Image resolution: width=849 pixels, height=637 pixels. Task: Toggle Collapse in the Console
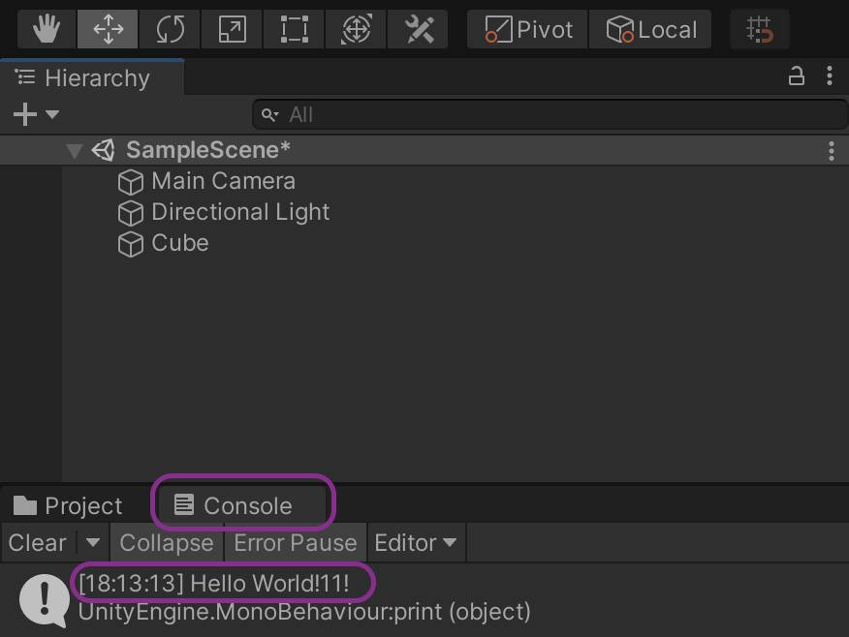[x=166, y=543]
